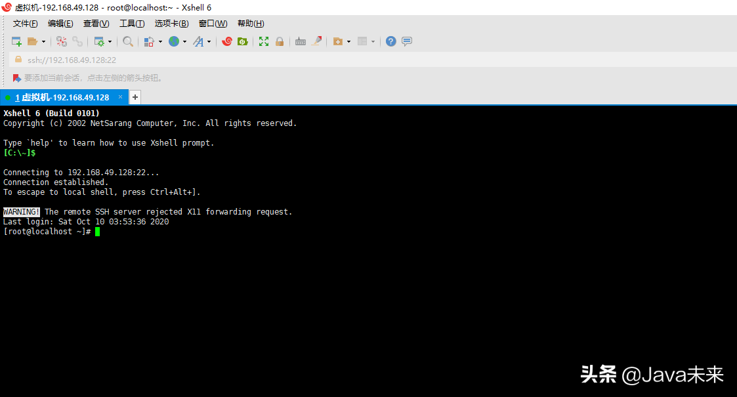This screenshot has height=397, width=737.
Task: Lock the screen with the padlock icon
Action: (280, 41)
